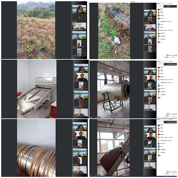The image size is (178, 178).
Task: Click orange warning icon on top-left panel's lake thumbnail
Action: (x=74, y=38)
